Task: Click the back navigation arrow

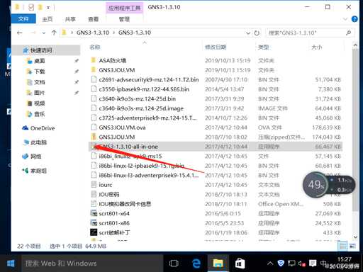Action: coord(20,33)
